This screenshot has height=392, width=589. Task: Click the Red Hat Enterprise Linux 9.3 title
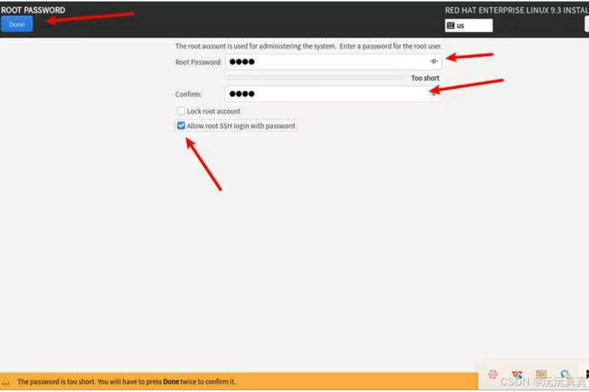pyautogui.click(x=517, y=11)
